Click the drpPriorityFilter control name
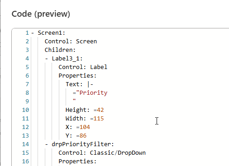Screen dimensions: 229x166 (83, 144)
